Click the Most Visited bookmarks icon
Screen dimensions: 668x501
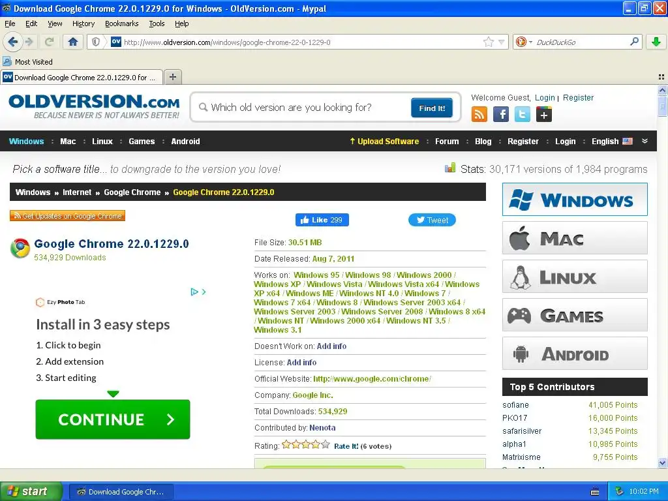point(7,61)
